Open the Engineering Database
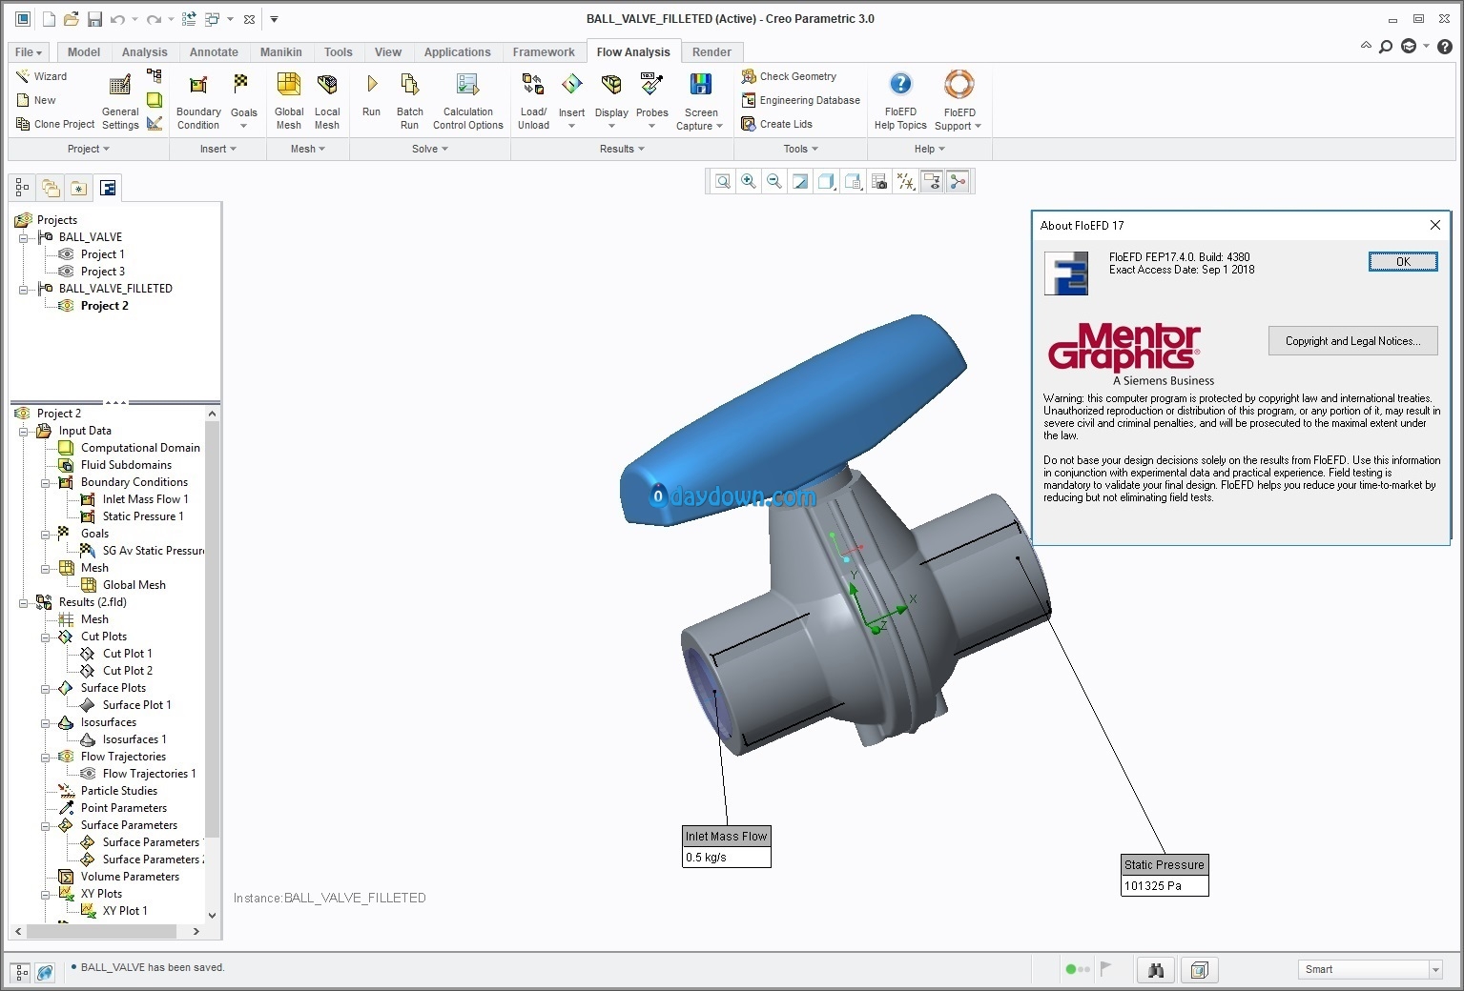The width and height of the screenshot is (1464, 991). tap(800, 100)
